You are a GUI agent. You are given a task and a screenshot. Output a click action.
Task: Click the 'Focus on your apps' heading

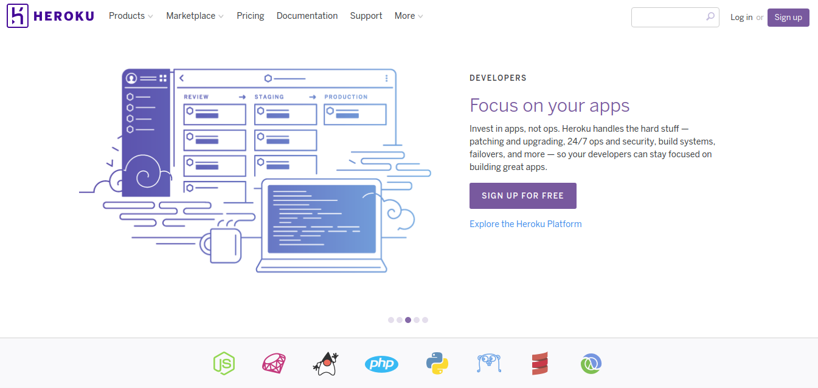pyautogui.click(x=550, y=106)
